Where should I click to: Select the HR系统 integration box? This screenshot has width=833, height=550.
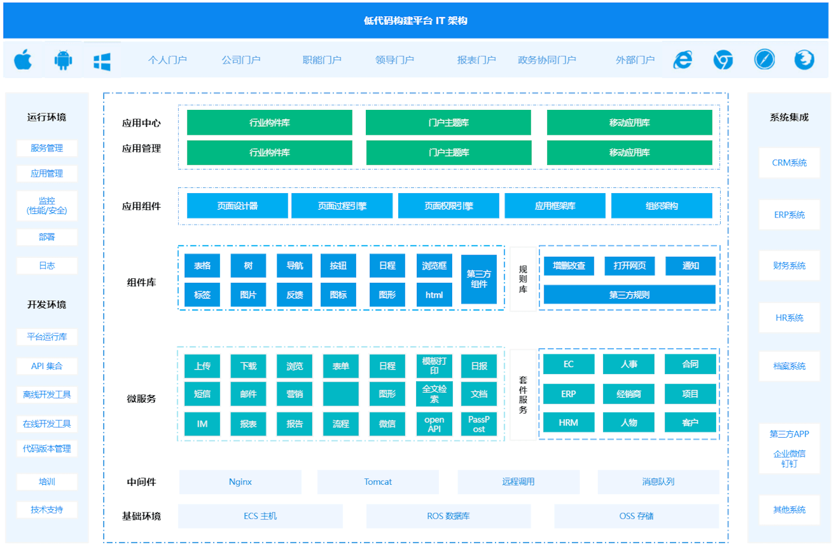click(x=790, y=318)
